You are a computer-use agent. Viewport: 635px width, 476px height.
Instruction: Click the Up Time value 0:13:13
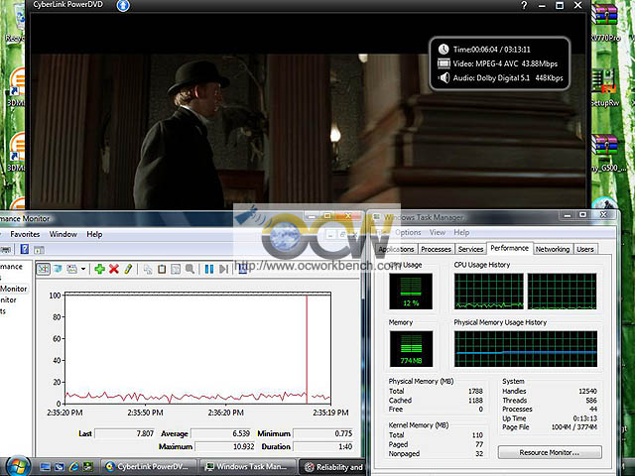pos(584,418)
